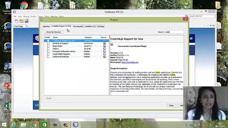Screen dimensions: 228x128
Task: Click the source icon of Controls.js Support for Java
Action: 104,41
